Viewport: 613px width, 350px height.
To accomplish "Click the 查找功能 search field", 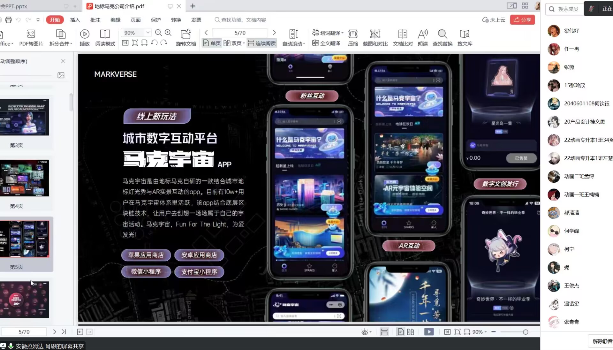I will point(240,20).
